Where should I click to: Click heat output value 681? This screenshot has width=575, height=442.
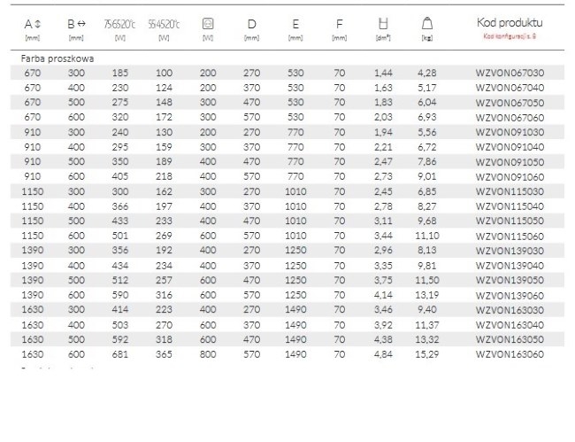(x=120, y=354)
